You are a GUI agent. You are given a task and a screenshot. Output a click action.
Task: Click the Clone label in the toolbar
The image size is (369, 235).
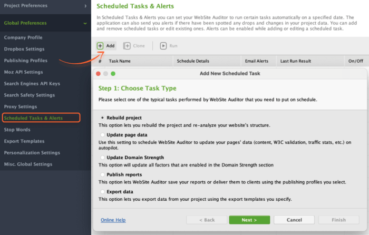139,46
